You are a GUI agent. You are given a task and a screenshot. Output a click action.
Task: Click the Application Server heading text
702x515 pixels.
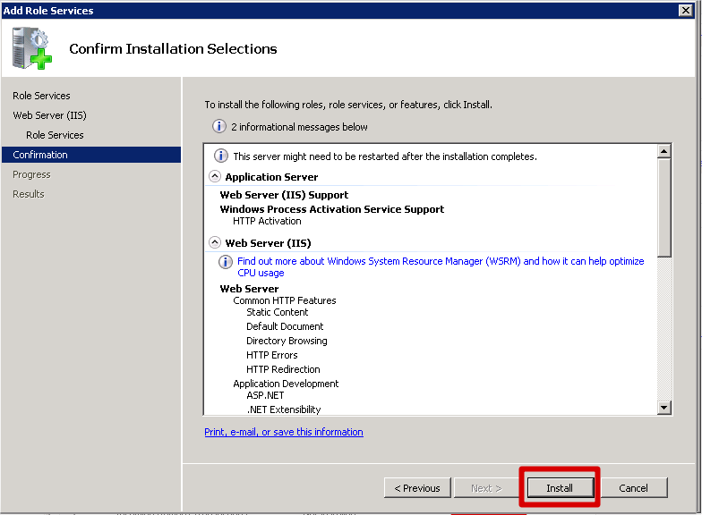271,177
